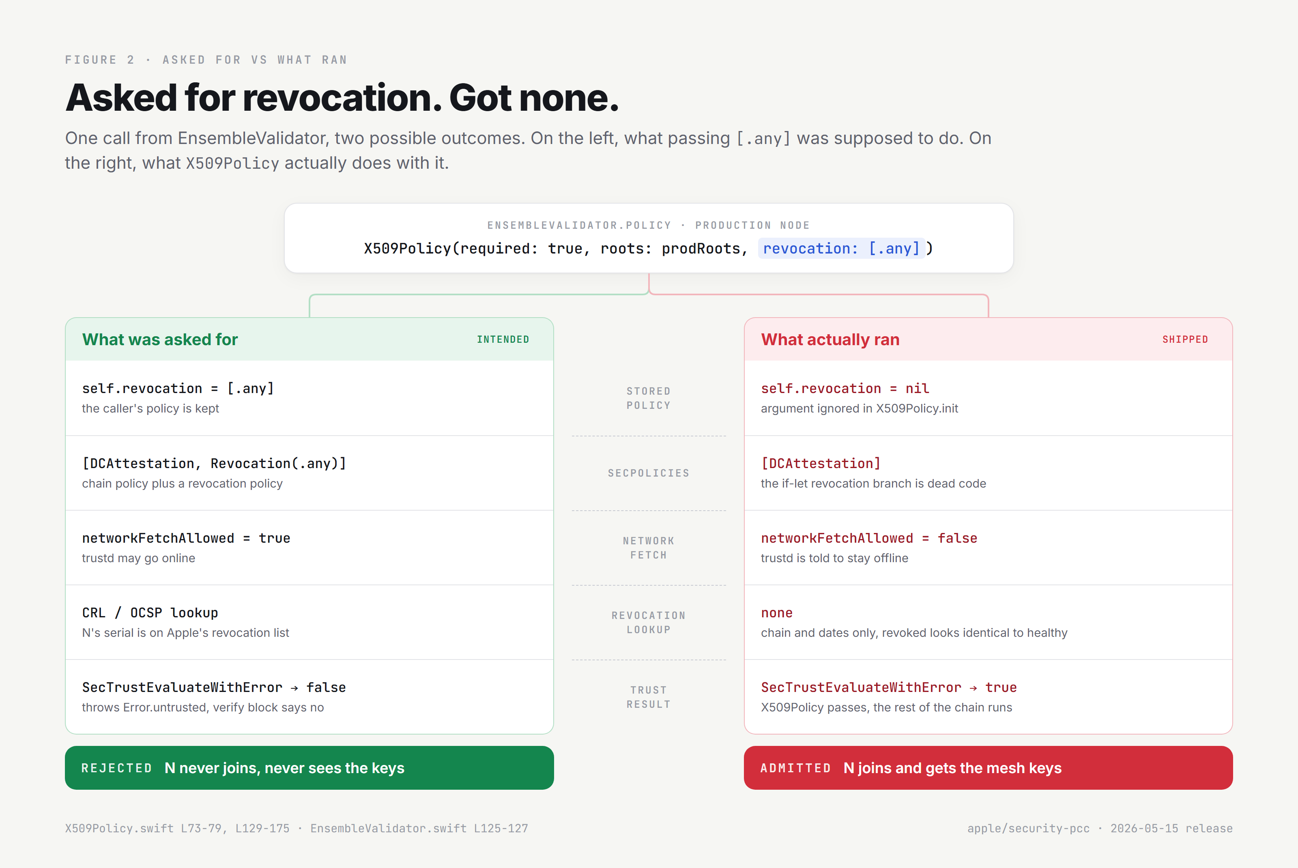Click the subtitle paragraph starting 'One call from EnsembleValidator'

pos(528,150)
